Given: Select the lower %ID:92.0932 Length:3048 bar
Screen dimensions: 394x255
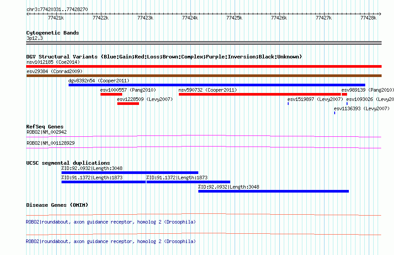Looking at the screenshot, I should (274, 191).
